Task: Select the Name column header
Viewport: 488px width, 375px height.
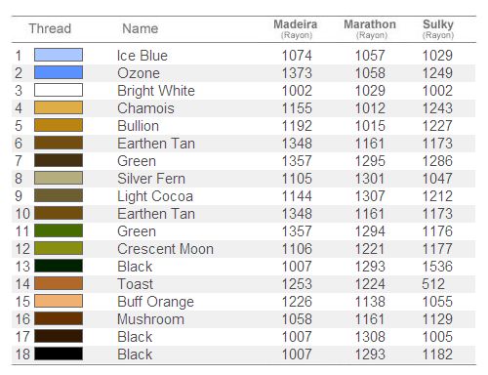Action: 141,28
